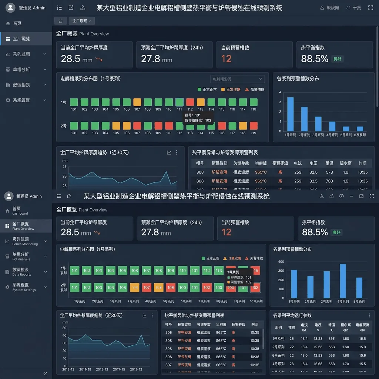Select highlighted cell 111 in top window 1号 row
Viewport: 379px width, 379px height.
[180, 102]
